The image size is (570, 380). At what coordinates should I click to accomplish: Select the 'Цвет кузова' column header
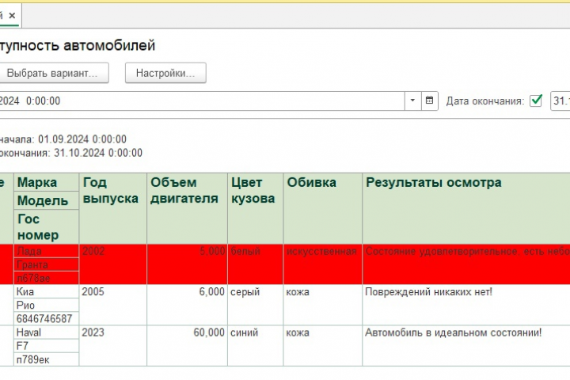[x=256, y=208]
